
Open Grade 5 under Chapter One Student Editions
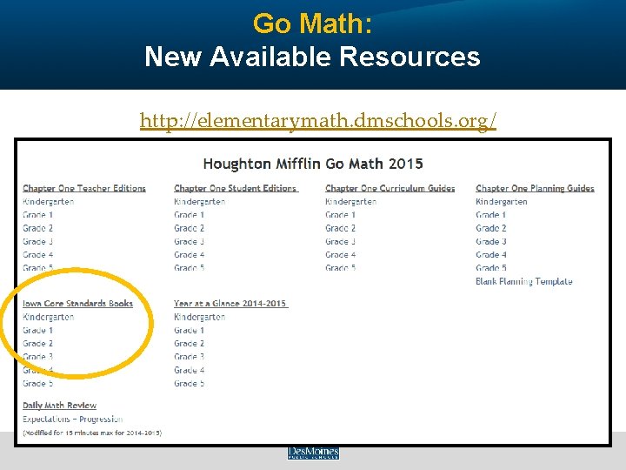tap(190, 268)
